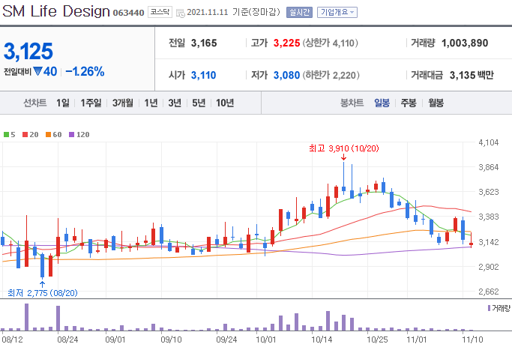Click the low price 3,080
Viewport: 512px width, 347px height.
[286, 76]
